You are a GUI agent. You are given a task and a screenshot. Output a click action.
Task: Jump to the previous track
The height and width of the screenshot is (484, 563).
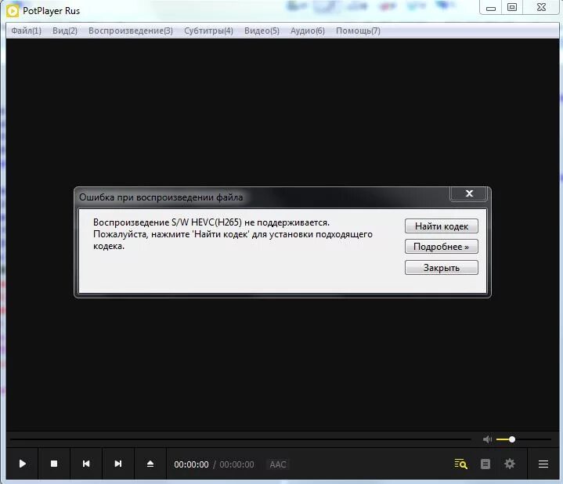tap(86, 464)
